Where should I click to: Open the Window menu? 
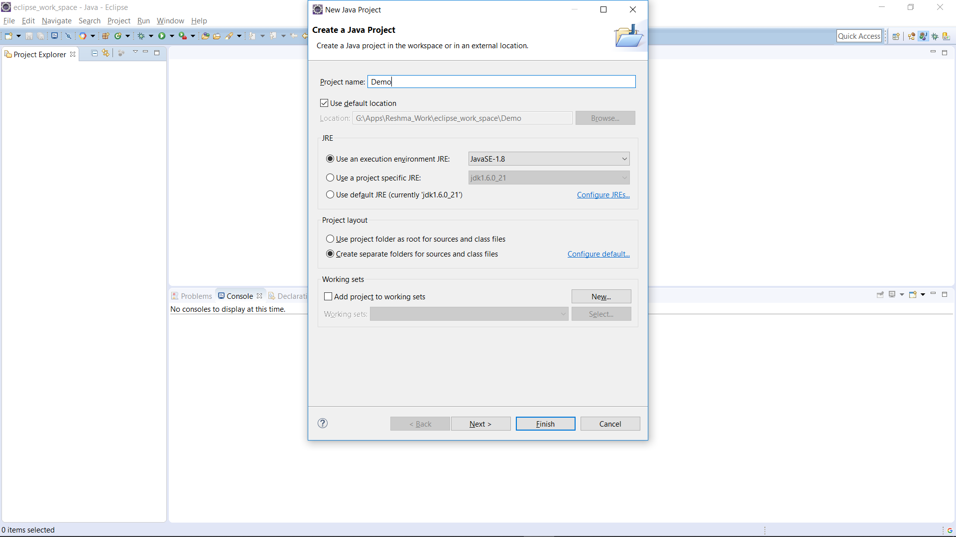[x=170, y=21]
